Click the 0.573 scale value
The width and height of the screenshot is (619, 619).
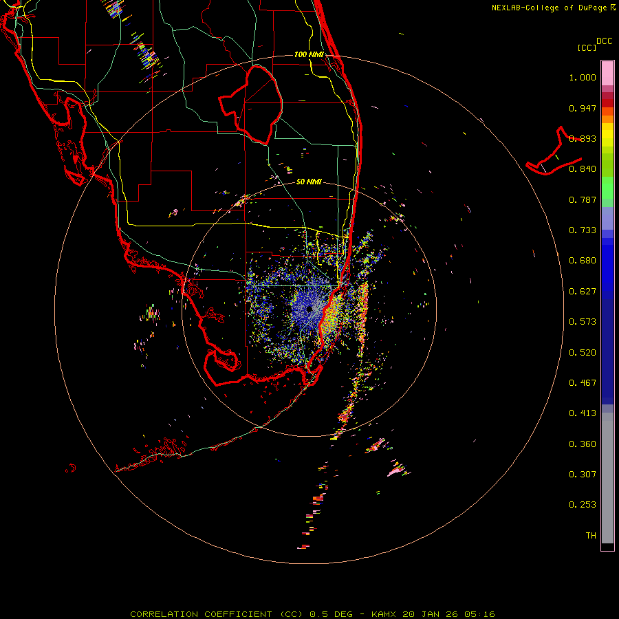583,322
